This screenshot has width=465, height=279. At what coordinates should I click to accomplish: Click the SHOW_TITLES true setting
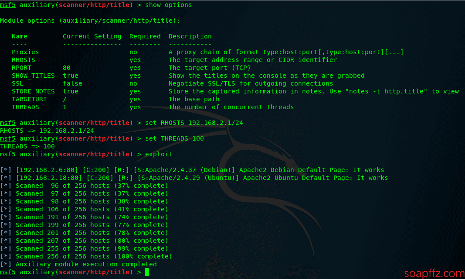71,76
